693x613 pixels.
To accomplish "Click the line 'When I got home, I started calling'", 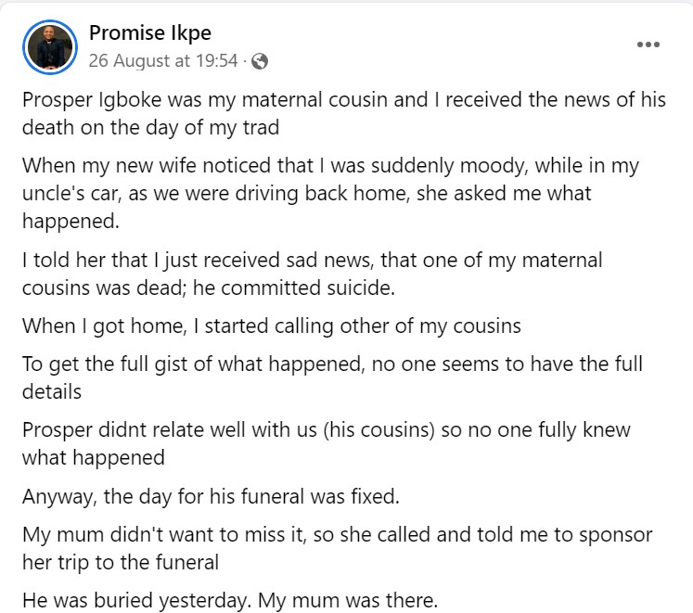I will click(271, 326).
